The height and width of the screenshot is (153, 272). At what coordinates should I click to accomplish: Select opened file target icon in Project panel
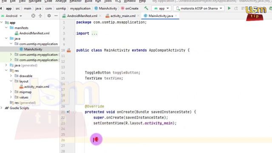pos(33,16)
